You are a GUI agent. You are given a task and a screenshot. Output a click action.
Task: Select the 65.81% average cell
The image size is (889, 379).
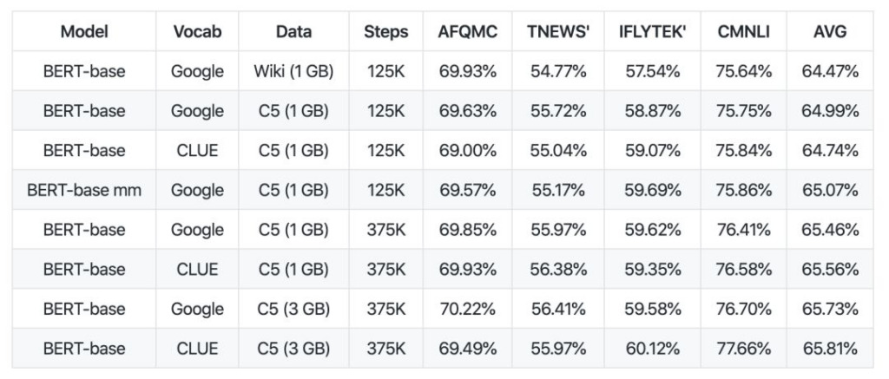(831, 350)
